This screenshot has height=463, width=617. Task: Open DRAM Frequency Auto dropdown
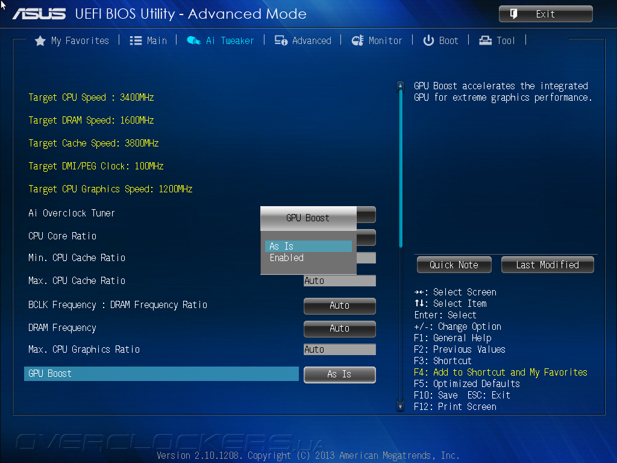340,329
